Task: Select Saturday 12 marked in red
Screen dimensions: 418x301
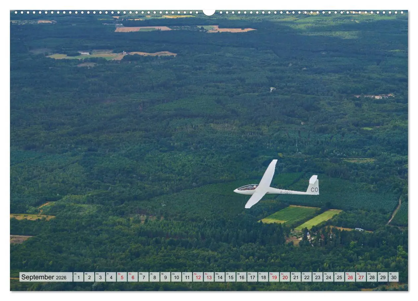Action: [x=198, y=277]
